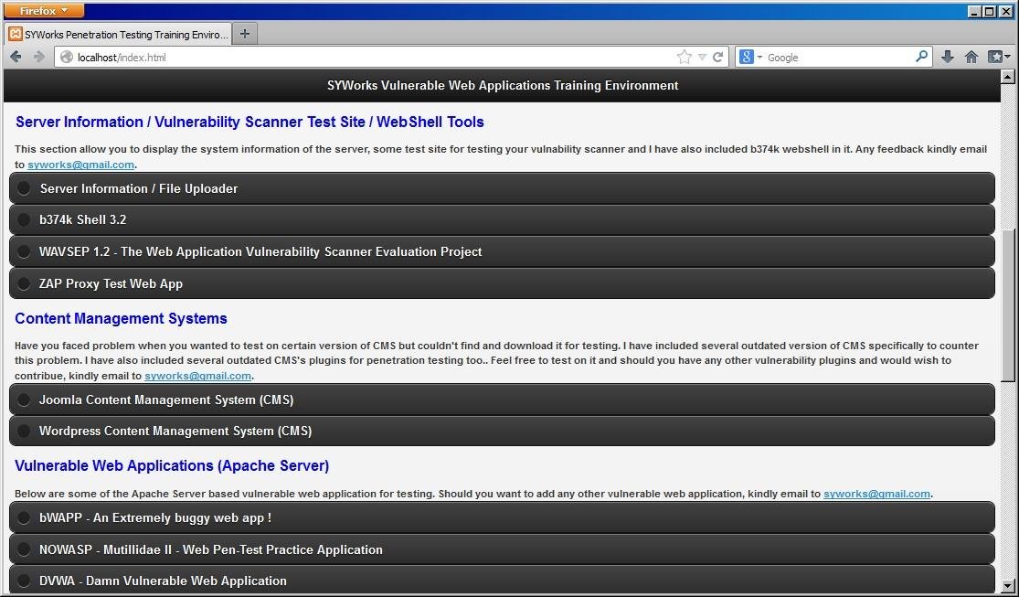Screen dimensions: 1019x597
Task: Click the search magnifier icon
Action: click(x=921, y=57)
